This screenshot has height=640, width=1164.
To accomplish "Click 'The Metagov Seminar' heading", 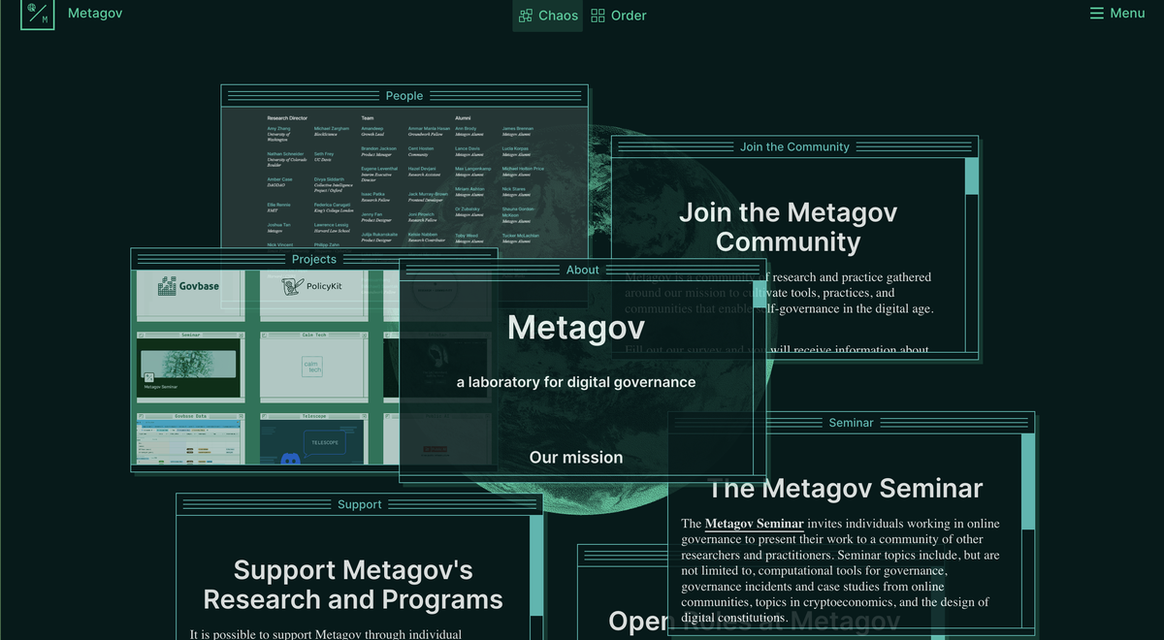I will pyautogui.click(x=846, y=489).
